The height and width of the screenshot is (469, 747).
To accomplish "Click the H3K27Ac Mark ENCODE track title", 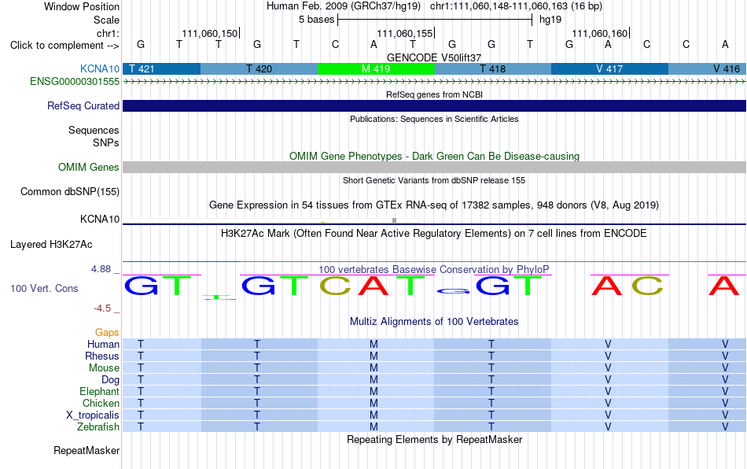I will (x=434, y=233).
